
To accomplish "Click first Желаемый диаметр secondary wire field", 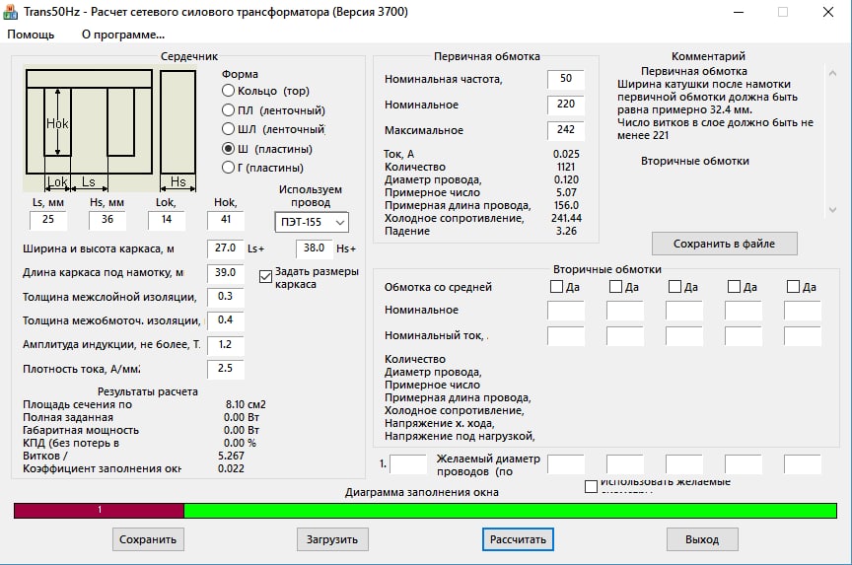I will tap(566, 464).
